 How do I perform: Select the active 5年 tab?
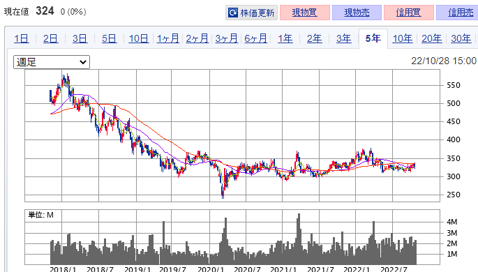click(373, 38)
